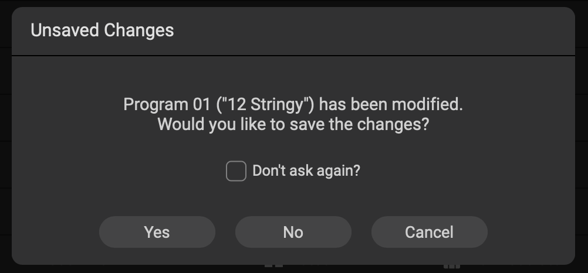Decline saving the "12 Stringy" program
The height and width of the screenshot is (273, 588).
click(x=293, y=232)
